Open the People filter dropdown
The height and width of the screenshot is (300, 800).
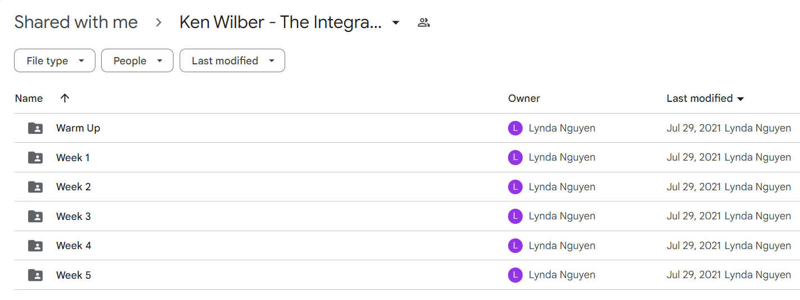click(137, 61)
